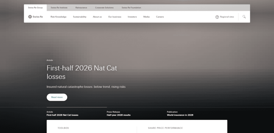Image resolution: width=274 pixels, height=133 pixels.
Task: Click the SHARE PRICE PERFORMANCE heading
Action: tap(165, 128)
